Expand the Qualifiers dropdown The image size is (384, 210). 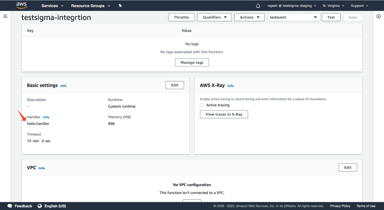point(214,17)
